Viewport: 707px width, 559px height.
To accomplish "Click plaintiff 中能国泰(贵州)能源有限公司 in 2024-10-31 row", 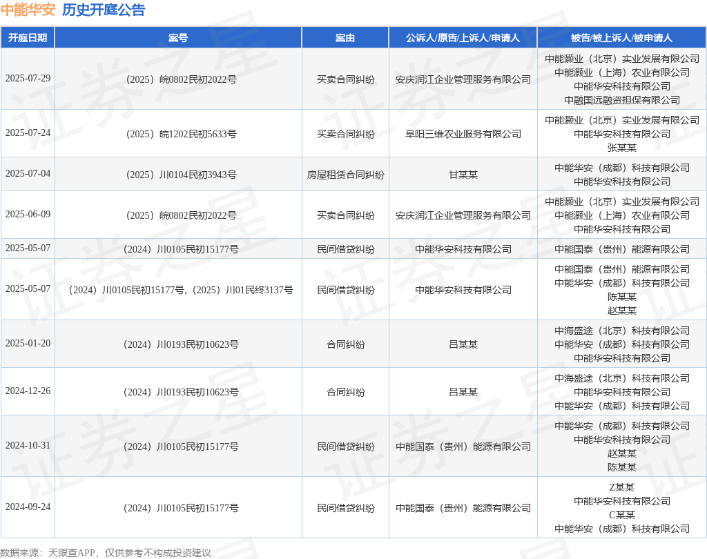I will [x=463, y=447].
